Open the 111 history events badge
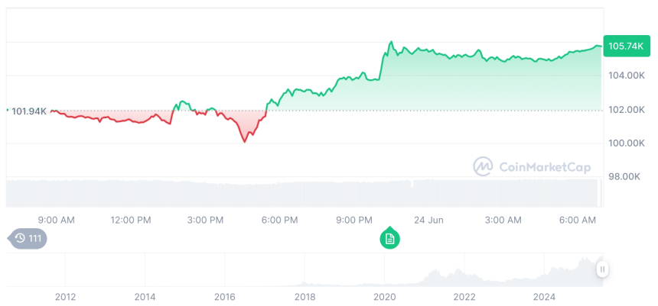 click(28, 239)
